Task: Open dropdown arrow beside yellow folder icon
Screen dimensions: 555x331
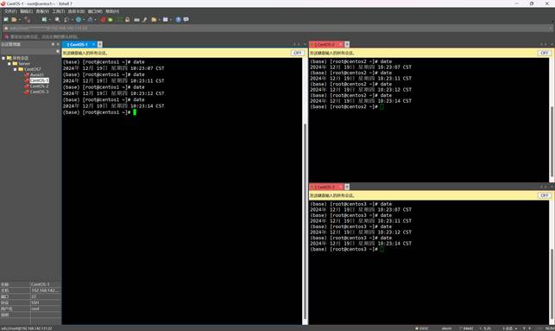Action: point(160,20)
